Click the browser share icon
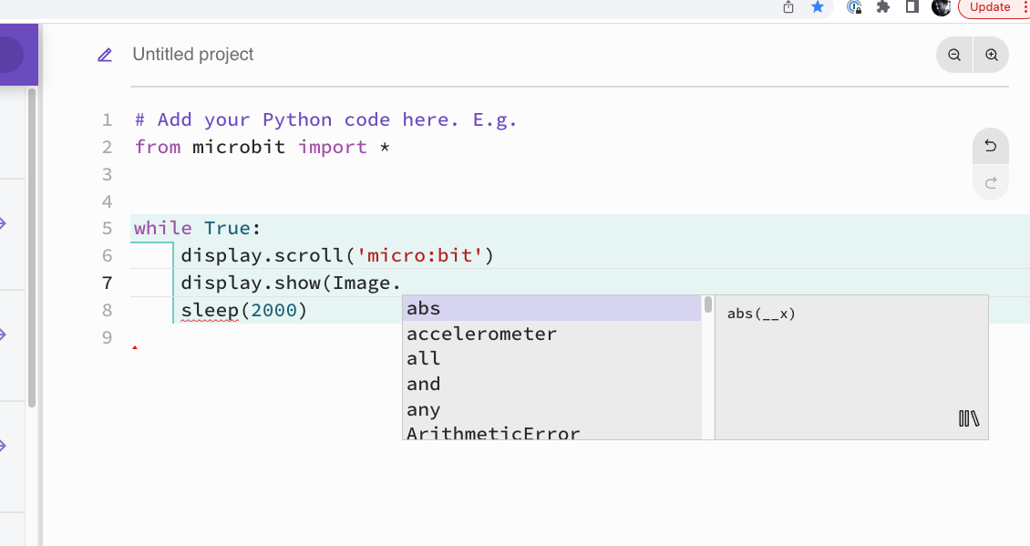Viewport: 1030px width, 546px height. coord(787,8)
